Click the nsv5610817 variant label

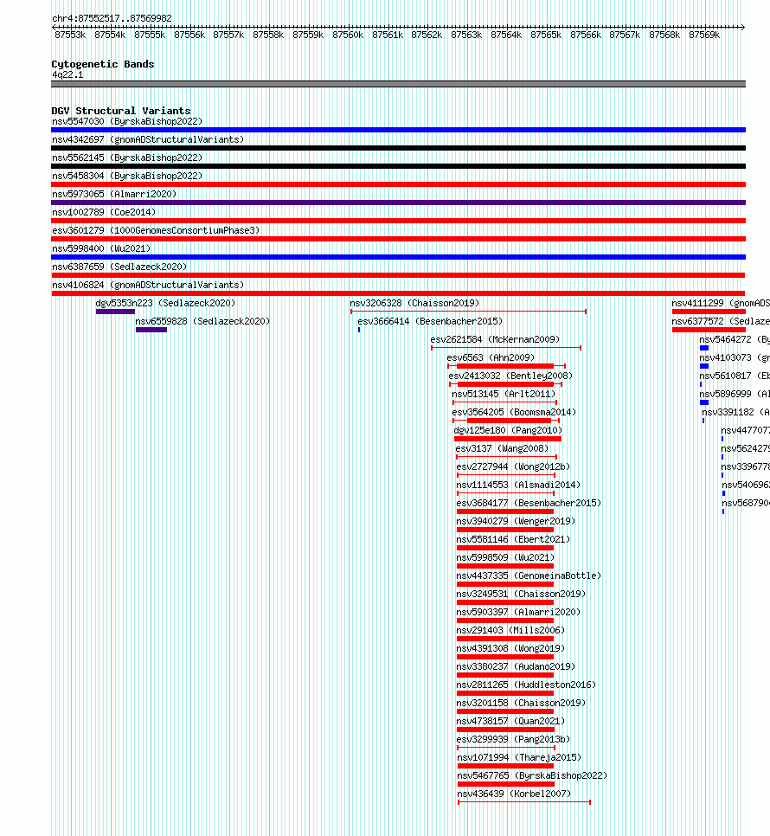pyautogui.click(x=735, y=376)
